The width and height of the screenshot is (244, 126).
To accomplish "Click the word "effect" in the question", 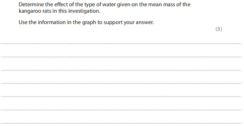I will (x=60, y=5).
